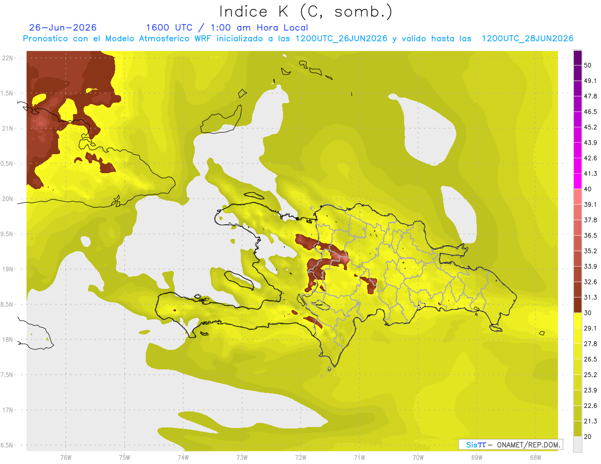Screen dimensions: 601x464
Task: Select the date text "26-Jun-2026"
Action: [x=63, y=28]
